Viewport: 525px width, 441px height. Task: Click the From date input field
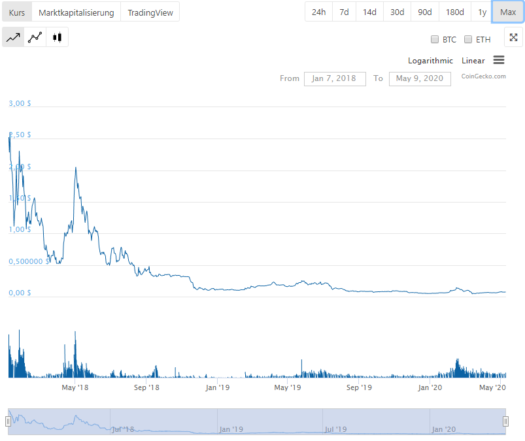334,78
